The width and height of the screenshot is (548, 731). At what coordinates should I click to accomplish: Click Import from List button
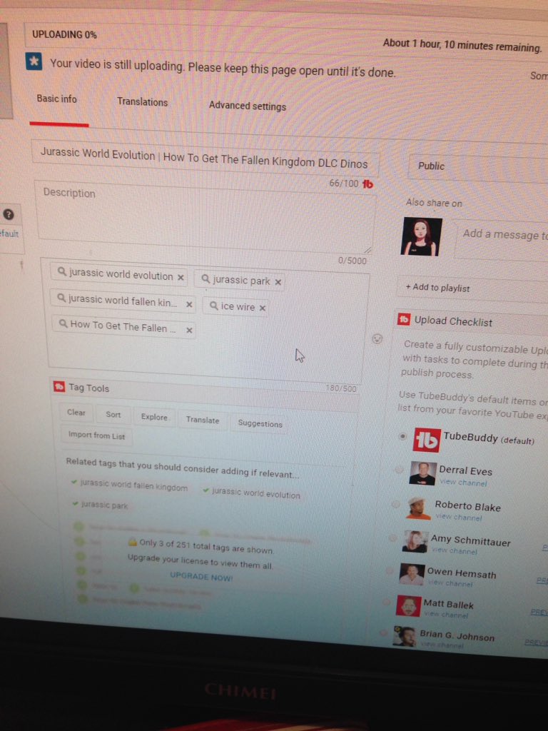(x=96, y=435)
